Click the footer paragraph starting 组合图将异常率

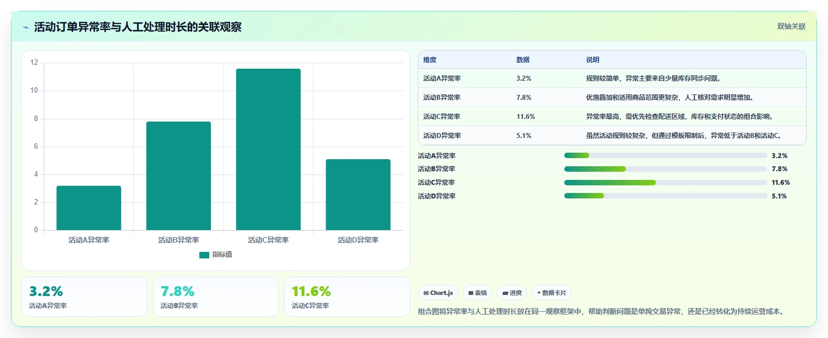(601, 312)
